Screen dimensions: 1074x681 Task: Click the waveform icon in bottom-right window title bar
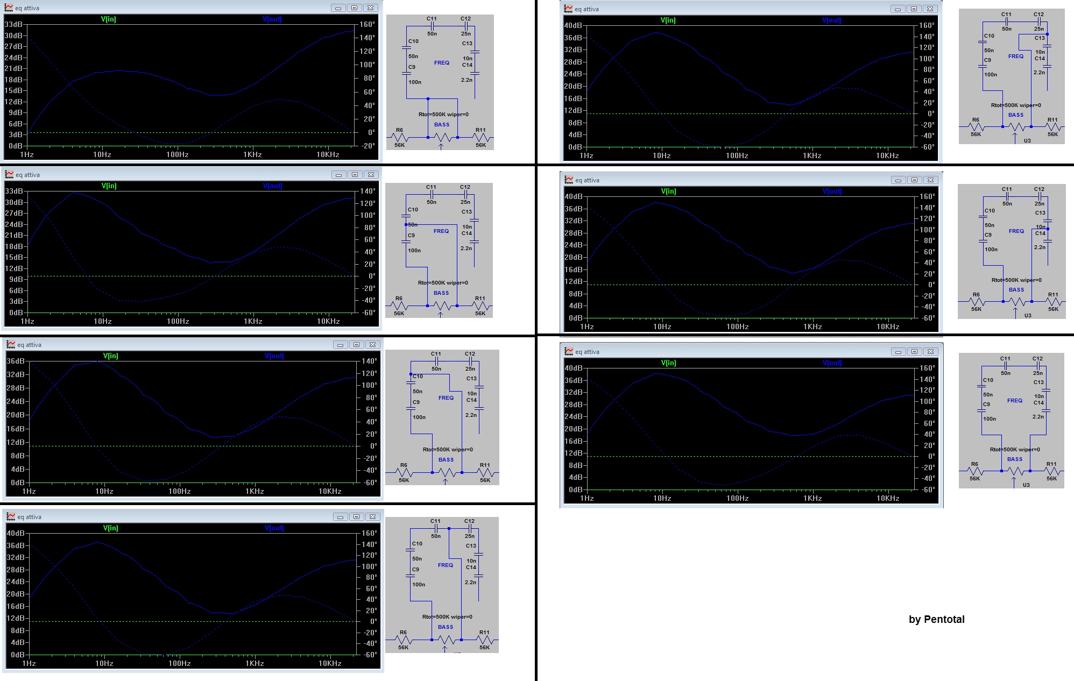click(569, 351)
